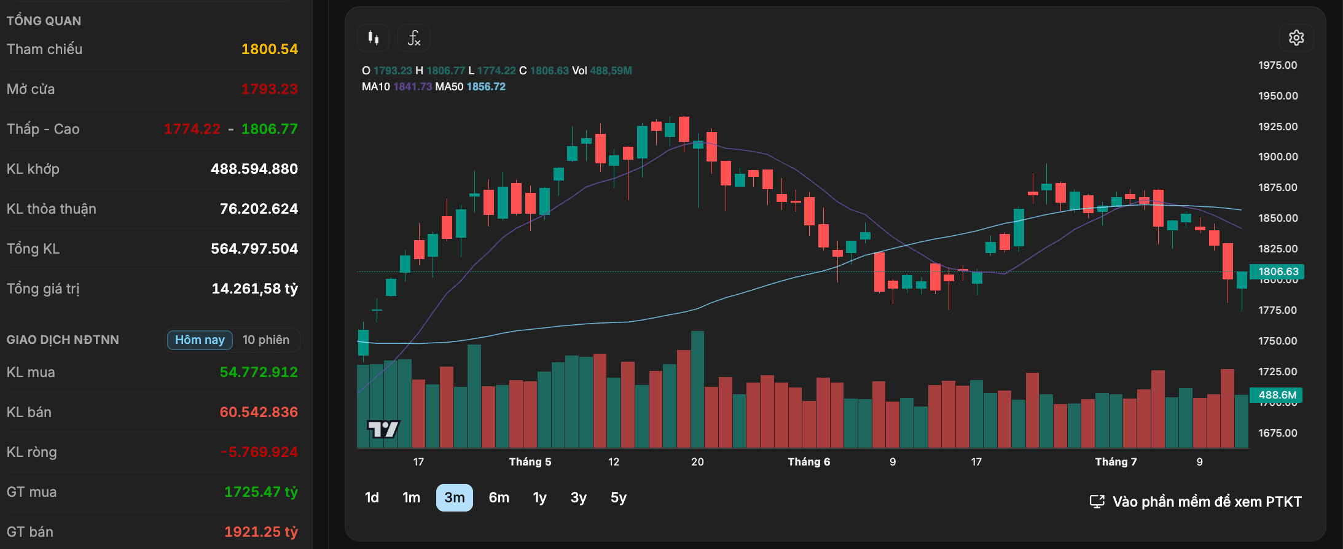Select the 3m time range
Image resolution: width=1343 pixels, height=549 pixels.
pyautogui.click(x=455, y=497)
